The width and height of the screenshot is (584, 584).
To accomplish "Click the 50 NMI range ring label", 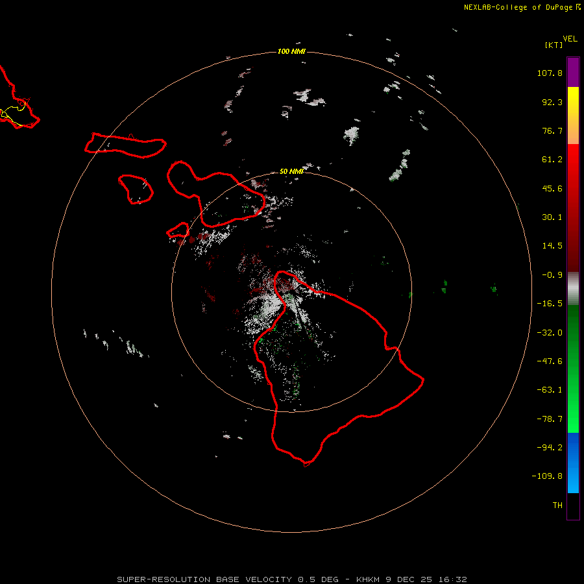I will (x=291, y=171).
